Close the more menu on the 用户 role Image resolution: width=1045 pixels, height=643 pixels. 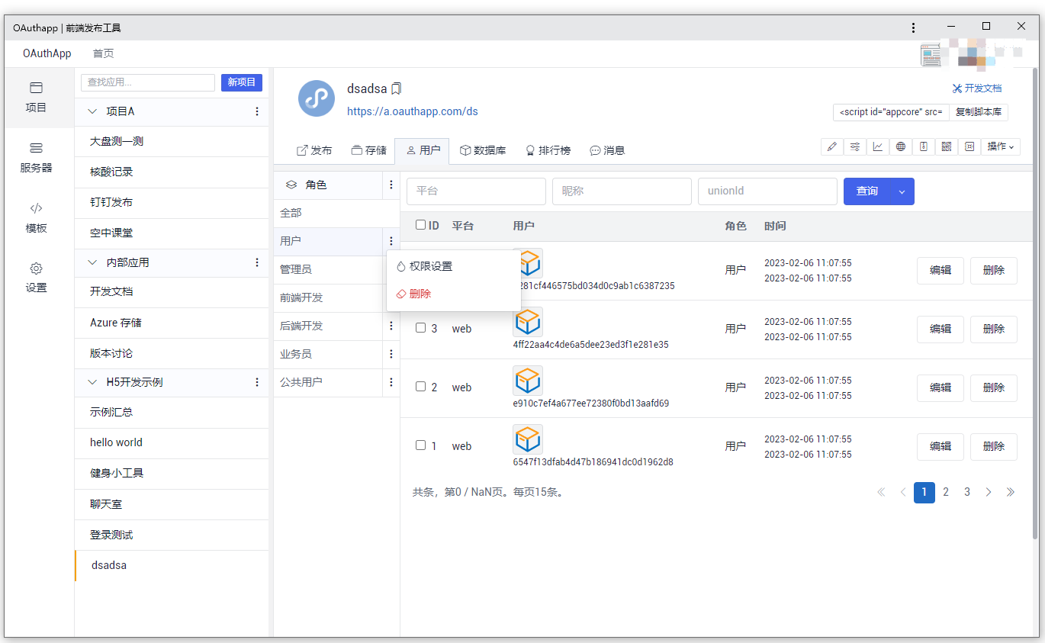(391, 241)
